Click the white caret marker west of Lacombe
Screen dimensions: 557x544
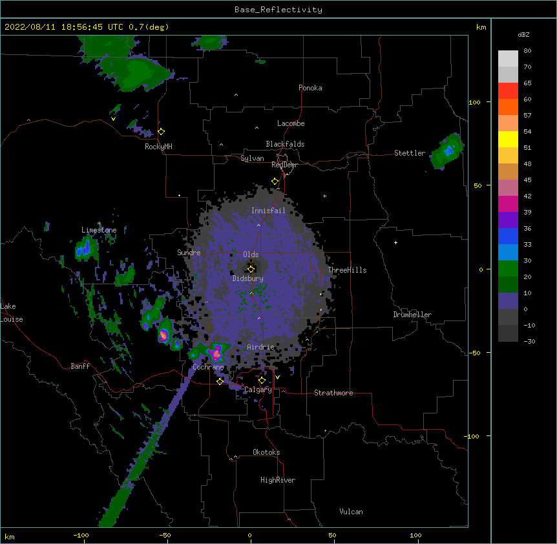click(257, 127)
